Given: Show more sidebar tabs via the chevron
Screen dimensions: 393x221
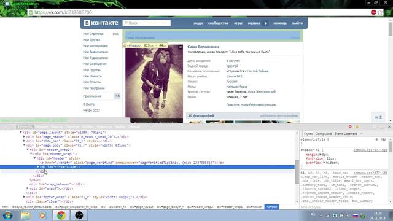Looking at the screenshot, I should point(362,134).
